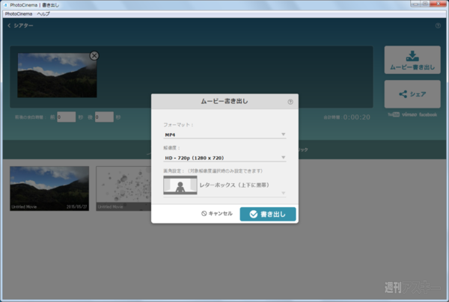Click the ムービー書き出し dialog title
The width and height of the screenshot is (449, 302).
coord(224,101)
